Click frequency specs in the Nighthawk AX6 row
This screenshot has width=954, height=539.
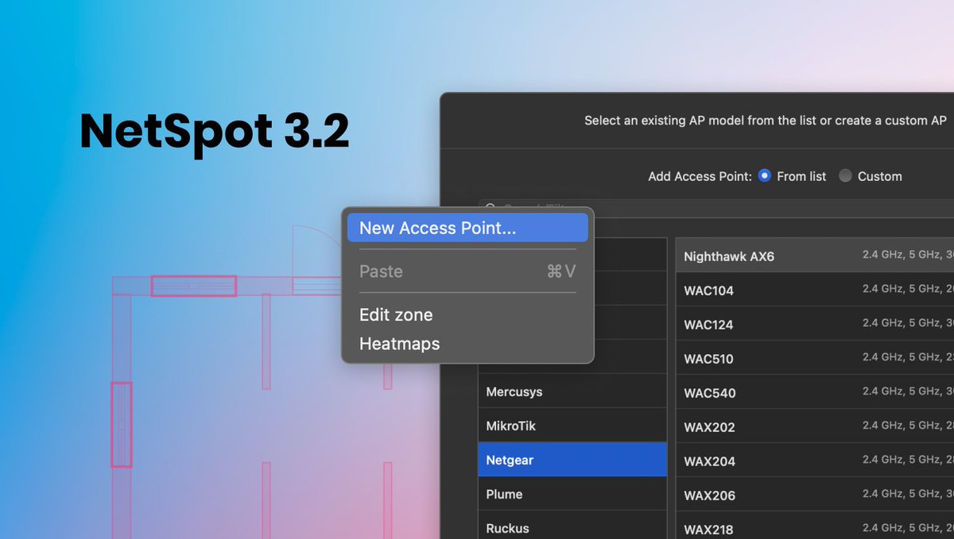coord(908,255)
